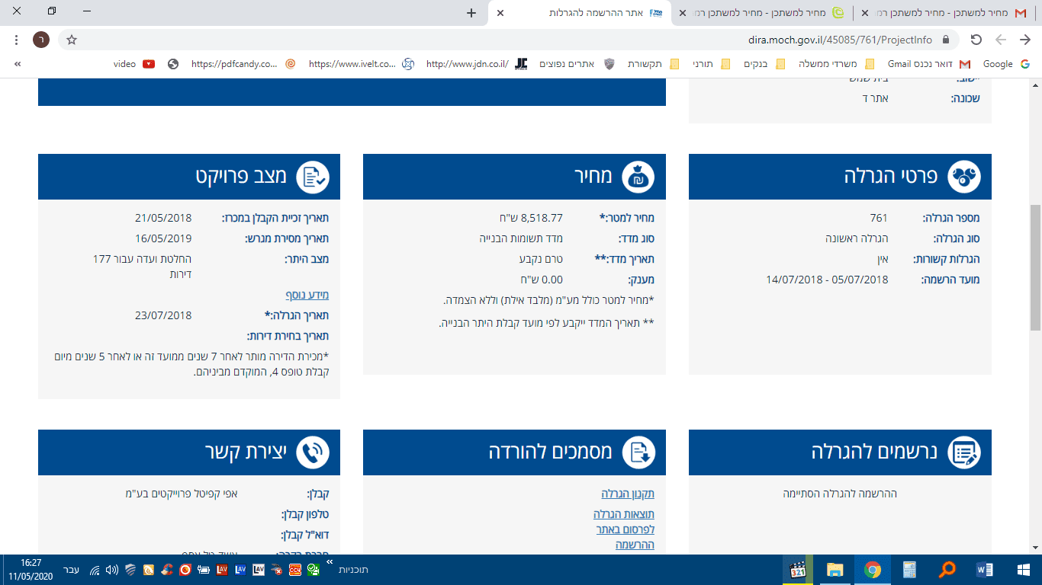Reload the page in Chrome
Screen dimensions: 1042x585
(x=976, y=40)
